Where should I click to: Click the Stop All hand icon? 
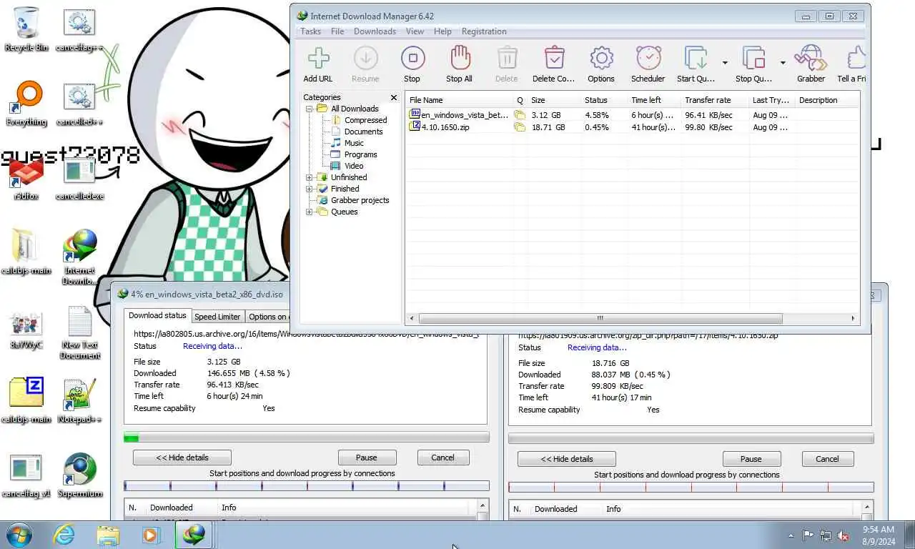(x=459, y=64)
